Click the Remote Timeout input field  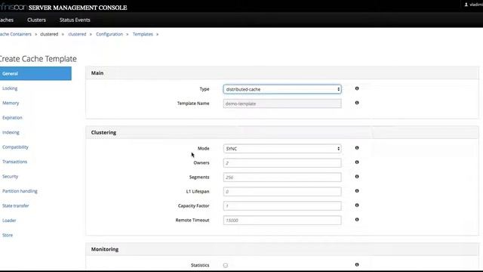click(x=282, y=220)
